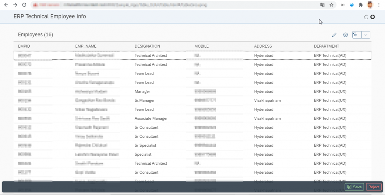
Task: Click 'ERP Technical(UX)' in the Specialist row
Action: (330, 154)
